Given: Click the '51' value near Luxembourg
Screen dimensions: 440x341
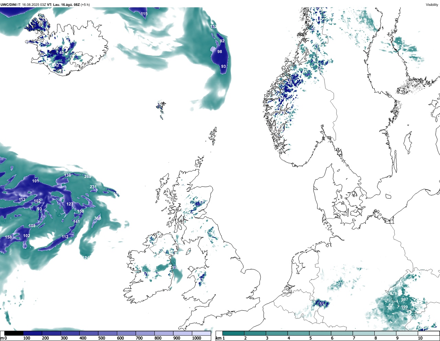Looking at the screenshot, I should click(x=322, y=304).
